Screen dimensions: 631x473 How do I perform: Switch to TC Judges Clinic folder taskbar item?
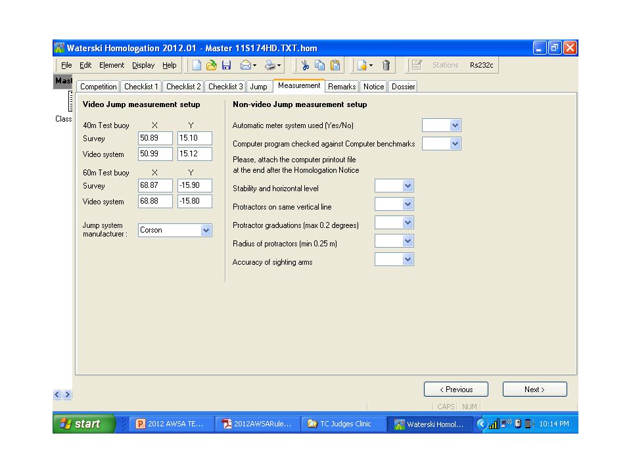tap(343, 424)
